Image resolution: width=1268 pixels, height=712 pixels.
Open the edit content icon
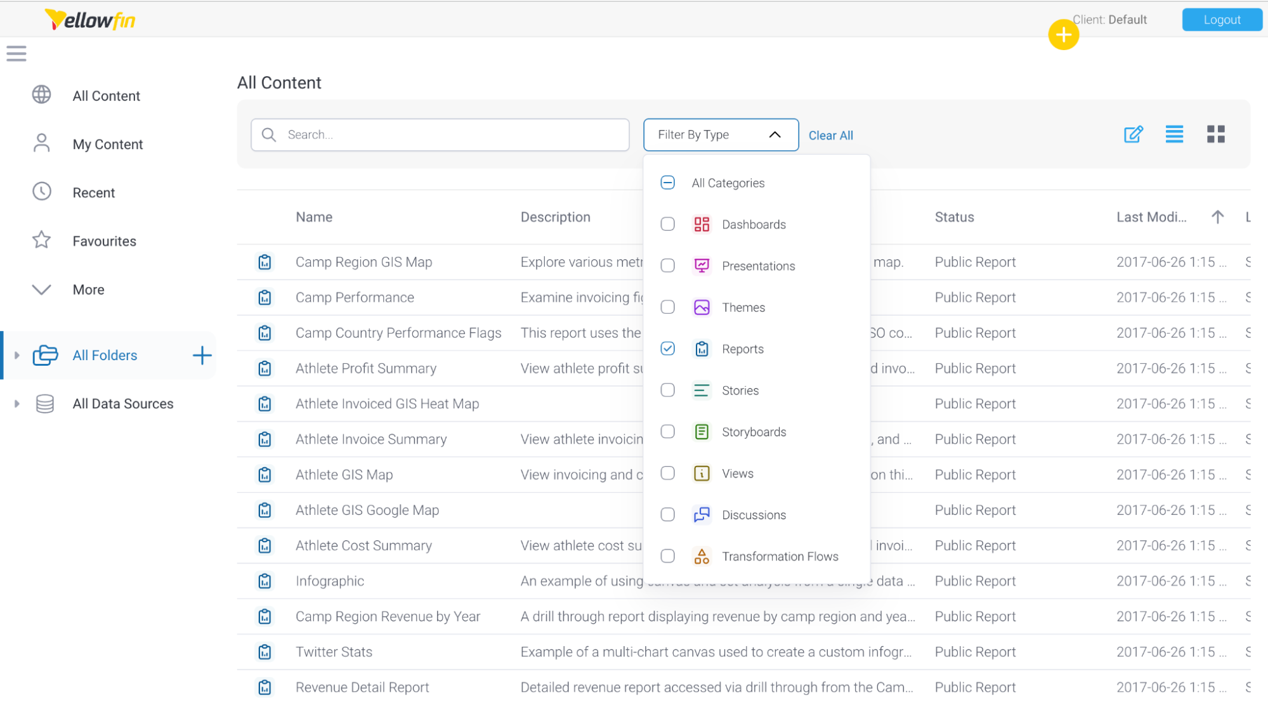click(1134, 134)
